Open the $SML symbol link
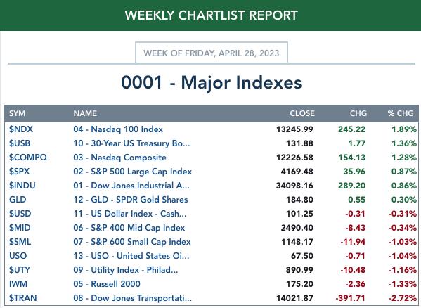This screenshot has width=421, height=308. 20,242
